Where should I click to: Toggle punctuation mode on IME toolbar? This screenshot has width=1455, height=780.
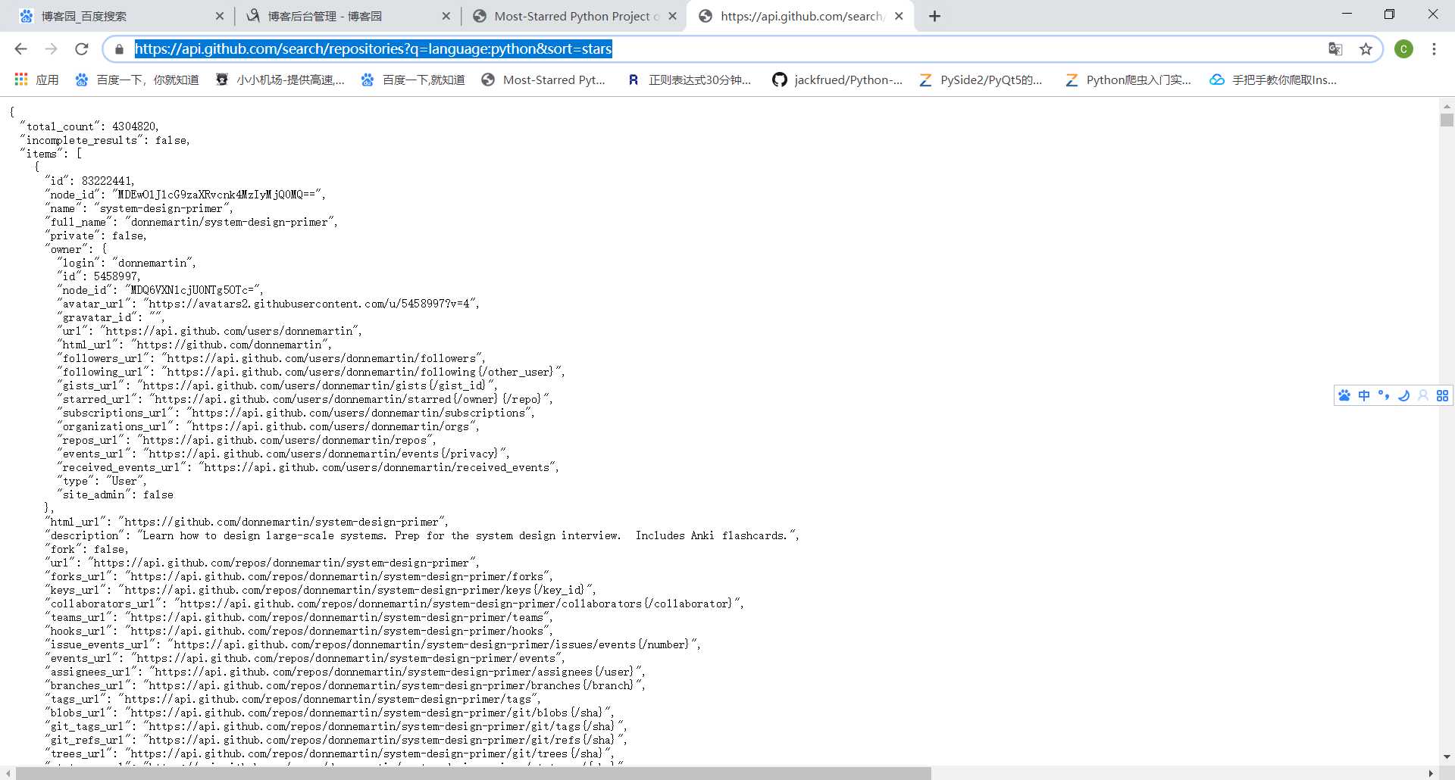(x=1384, y=395)
